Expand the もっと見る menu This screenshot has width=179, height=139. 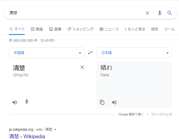coord(135,29)
